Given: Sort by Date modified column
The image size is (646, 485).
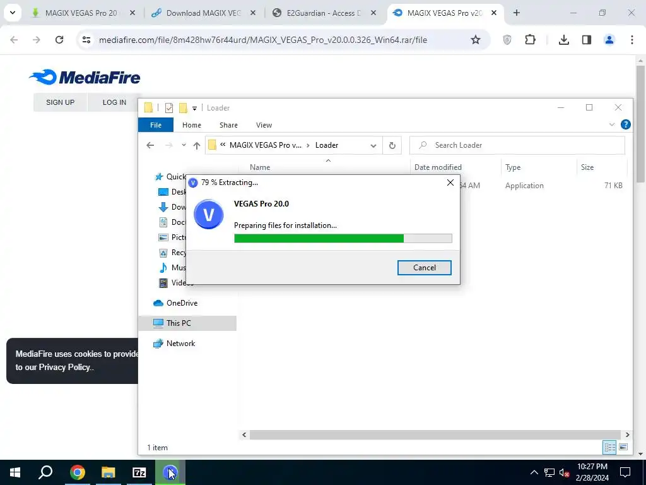Looking at the screenshot, I should [x=438, y=167].
